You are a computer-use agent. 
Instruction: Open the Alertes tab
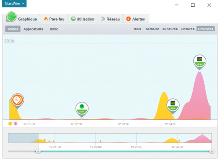136,19
